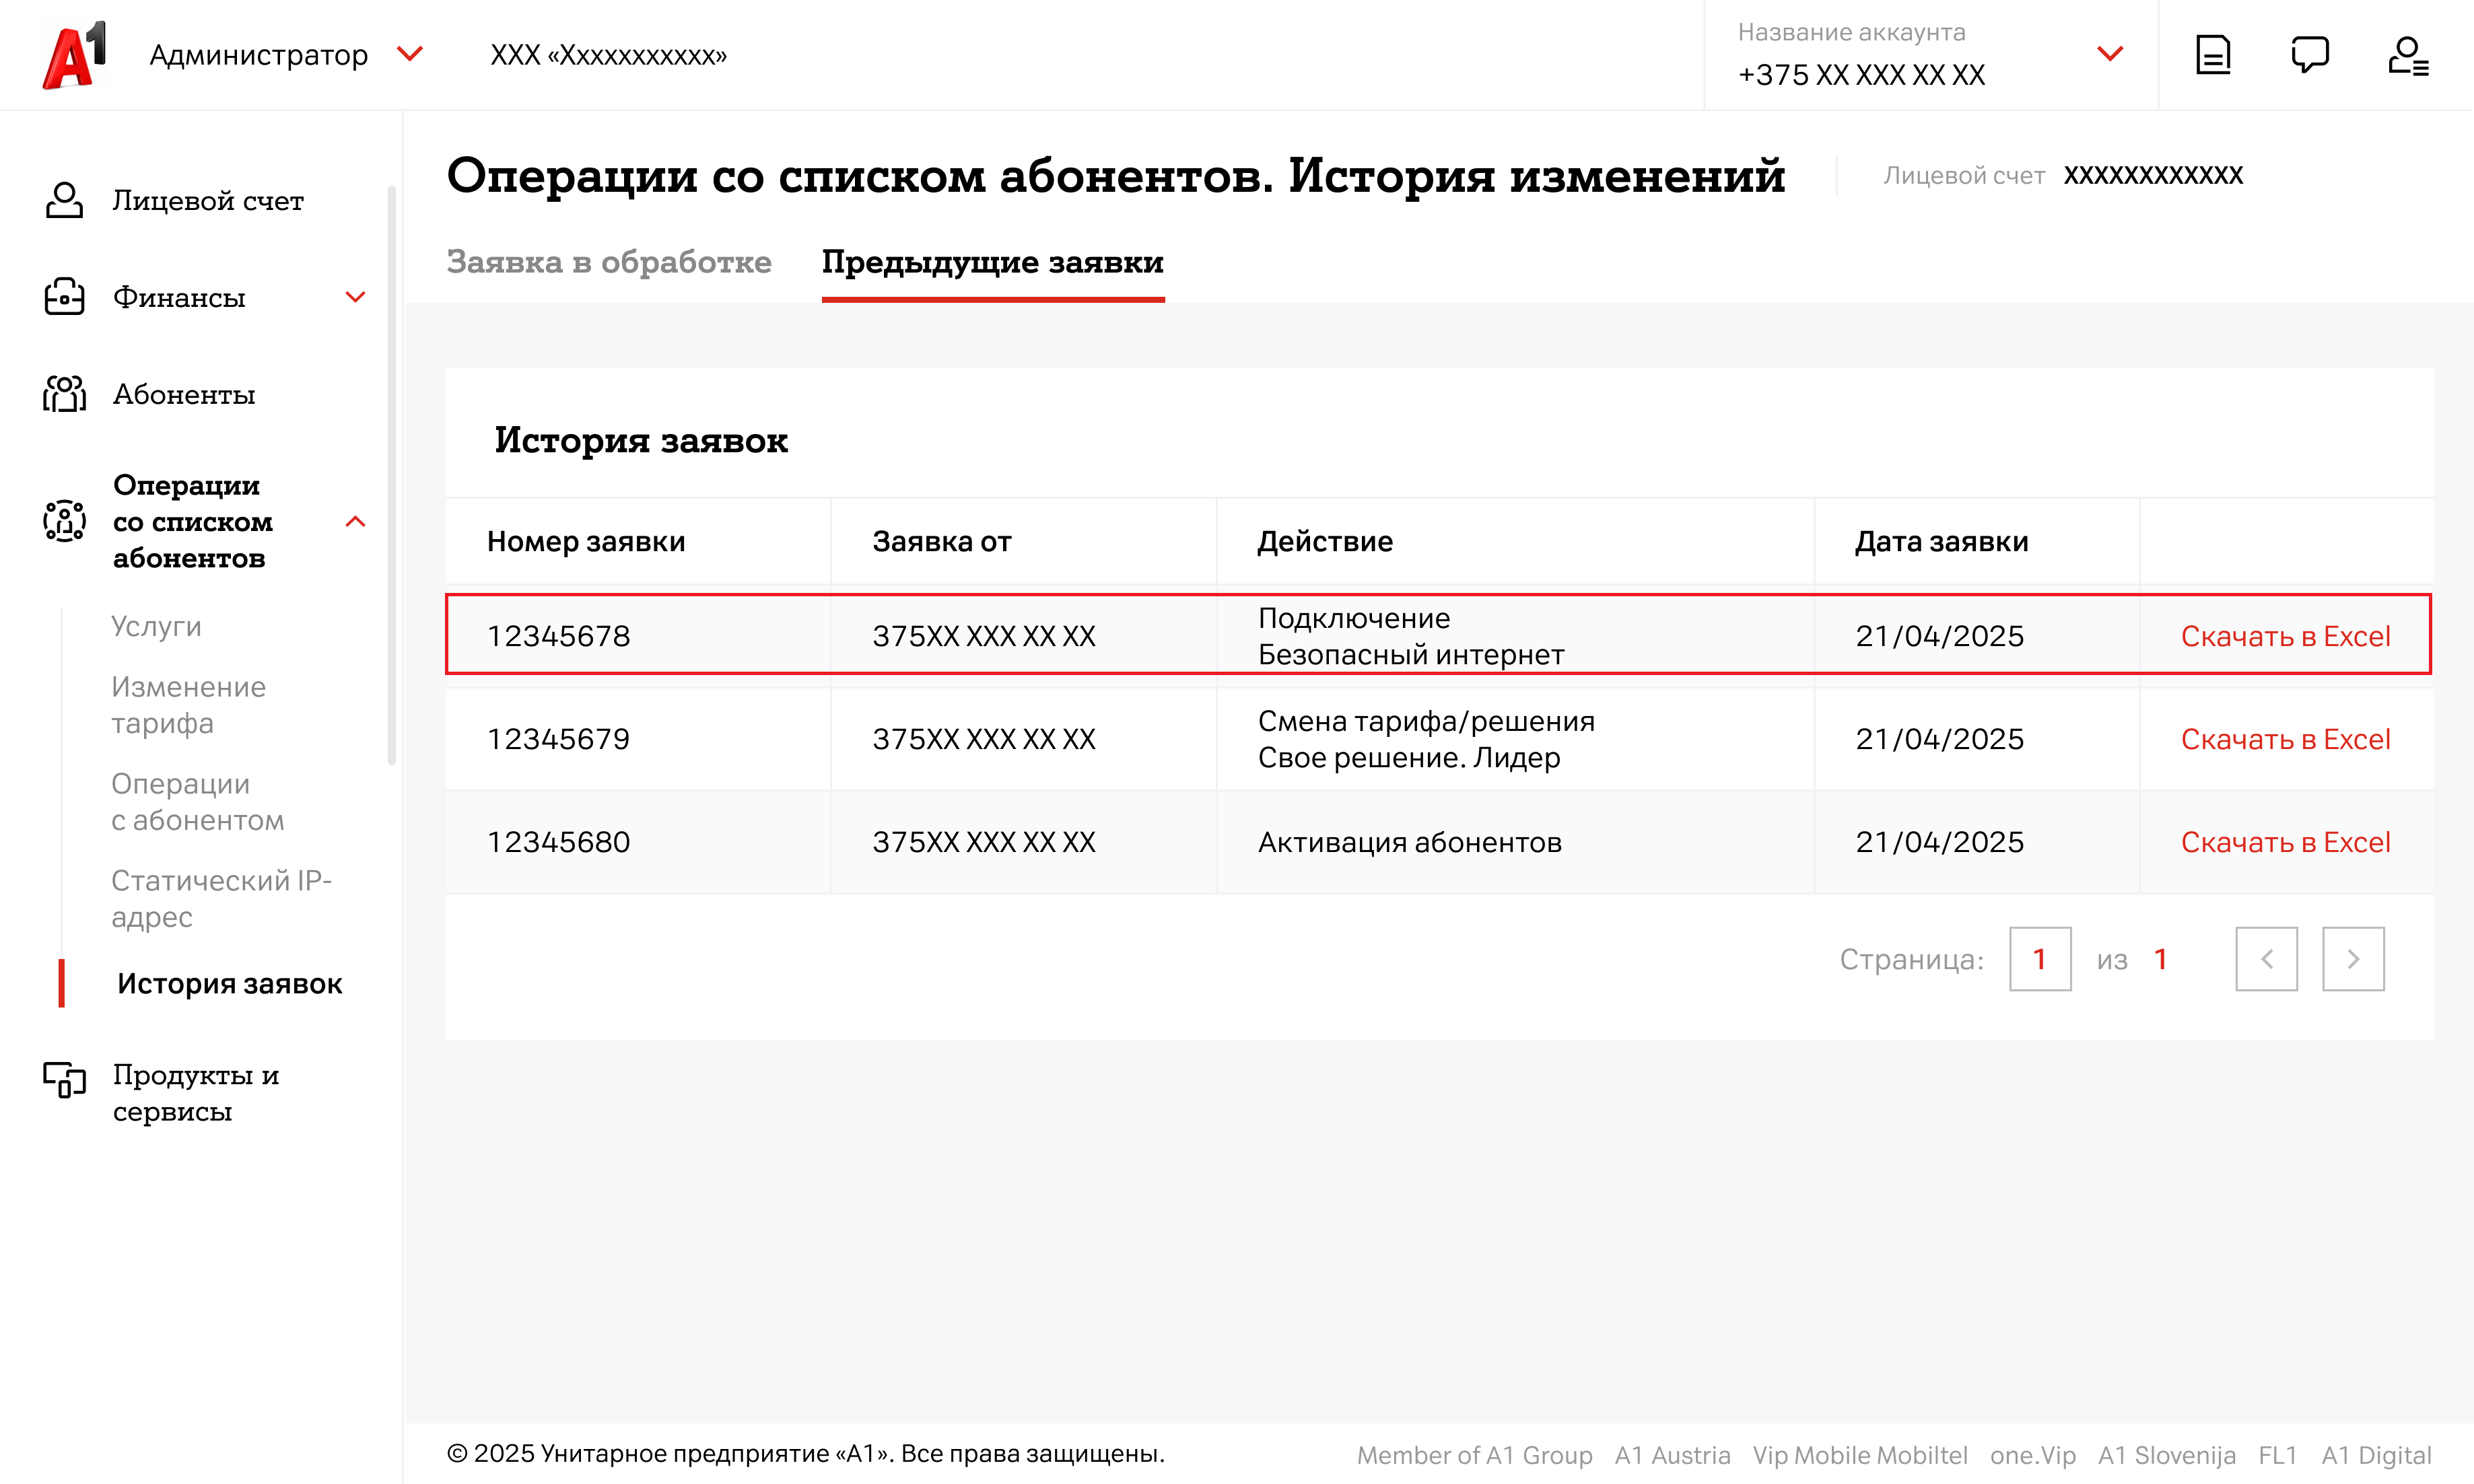Click the Продукты и сервисы devices icon

pos(64,1079)
